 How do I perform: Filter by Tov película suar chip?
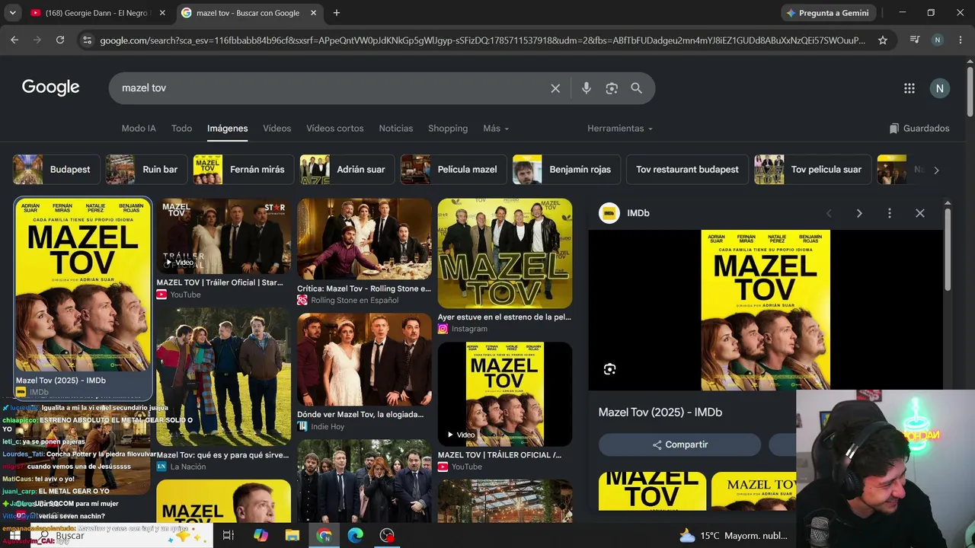click(x=812, y=170)
